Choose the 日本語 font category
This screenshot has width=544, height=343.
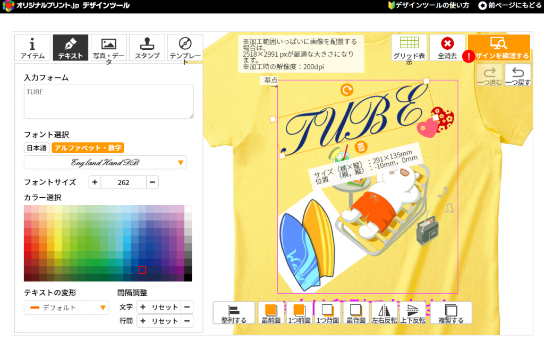tap(37, 148)
